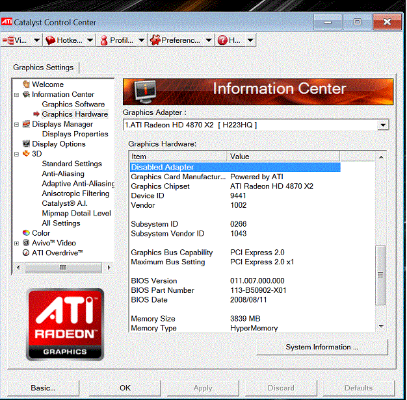Click the ATI logo in title bar
The height and width of the screenshot is (400, 407).
7,21
